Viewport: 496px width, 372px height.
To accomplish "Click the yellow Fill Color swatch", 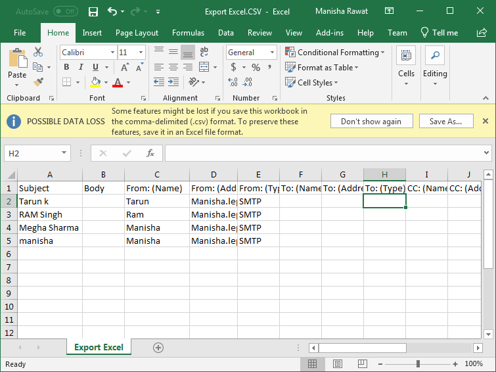I will [x=95, y=82].
